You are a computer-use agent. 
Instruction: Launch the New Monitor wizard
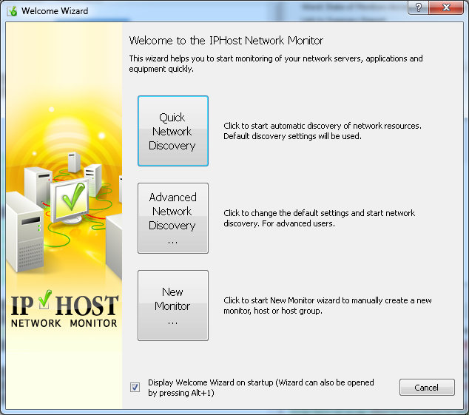click(173, 306)
